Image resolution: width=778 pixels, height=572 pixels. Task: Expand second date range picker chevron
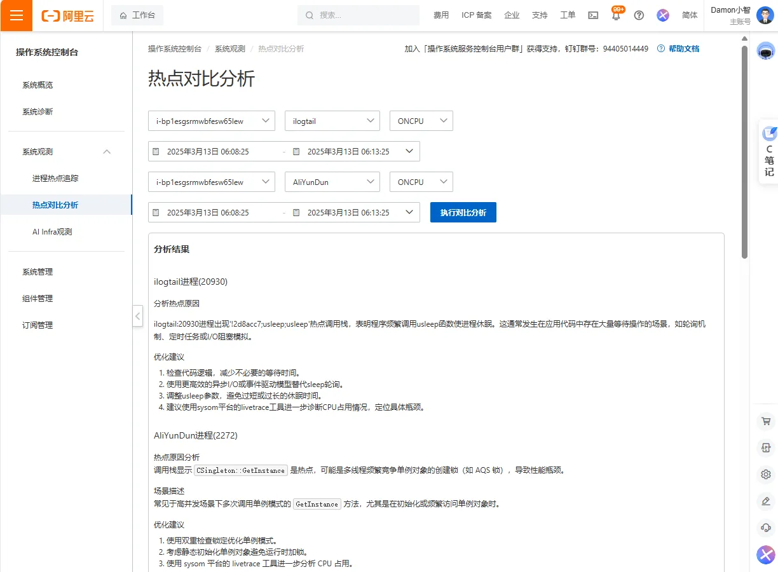click(x=409, y=212)
